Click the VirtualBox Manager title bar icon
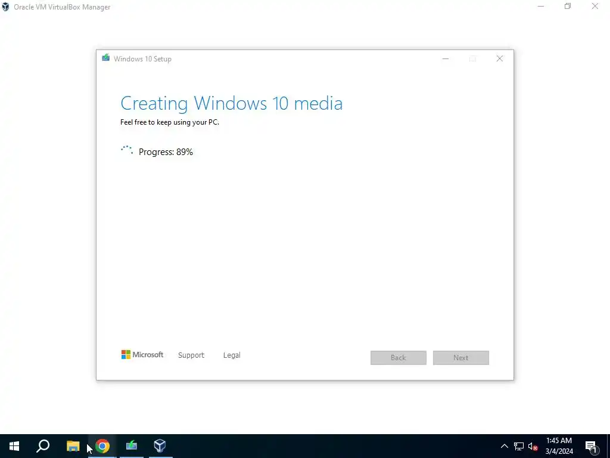 click(5, 7)
